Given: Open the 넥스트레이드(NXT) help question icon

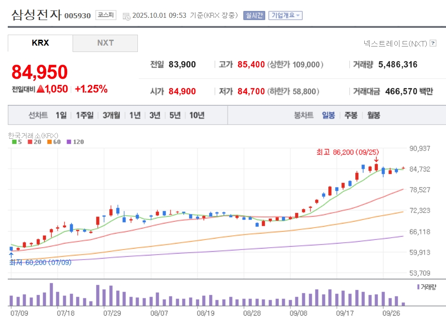Looking at the screenshot, I should [x=433, y=43].
